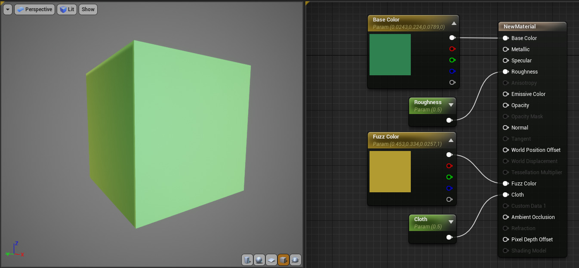Open the Perspective view mode menu

click(35, 9)
